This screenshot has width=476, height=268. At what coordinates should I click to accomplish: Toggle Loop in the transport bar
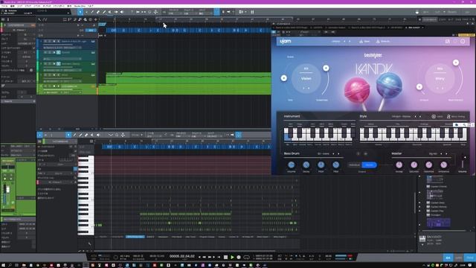tap(246, 257)
